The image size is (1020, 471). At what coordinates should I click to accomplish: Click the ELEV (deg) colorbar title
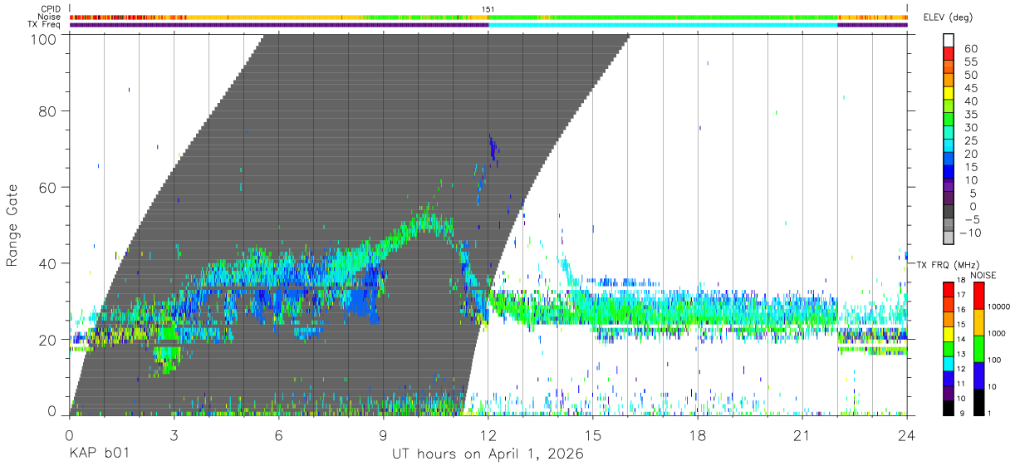click(x=950, y=17)
